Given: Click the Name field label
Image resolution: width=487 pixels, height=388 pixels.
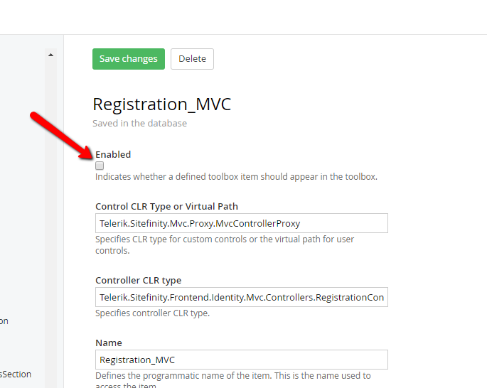Looking at the screenshot, I should point(109,343).
